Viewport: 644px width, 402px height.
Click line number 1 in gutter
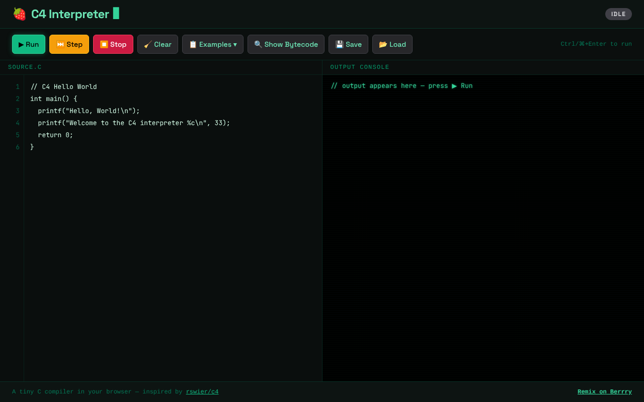click(18, 87)
